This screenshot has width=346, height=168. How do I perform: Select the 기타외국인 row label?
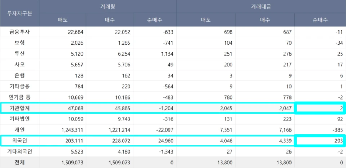click(x=19, y=151)
